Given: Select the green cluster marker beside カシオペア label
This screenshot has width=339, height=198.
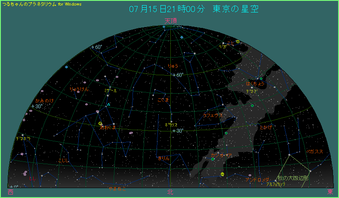Looking at the screenshot, I should coord(213,159).
